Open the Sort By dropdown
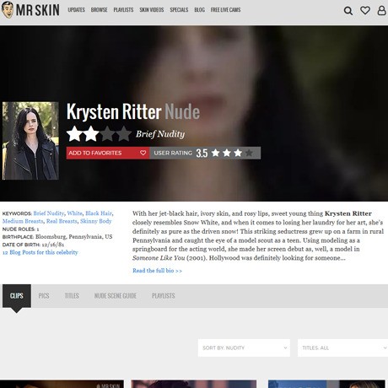The height and width of the screenshot is (388, 388). pyautogui.click(x=244, y=348)
